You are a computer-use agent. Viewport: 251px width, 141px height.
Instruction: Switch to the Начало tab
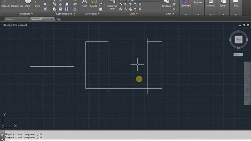(x=10, y=19)
